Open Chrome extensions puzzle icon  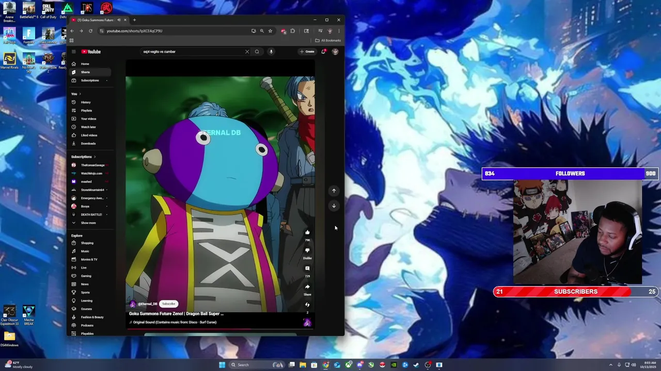pyautogui.click(x=292, y=31)
